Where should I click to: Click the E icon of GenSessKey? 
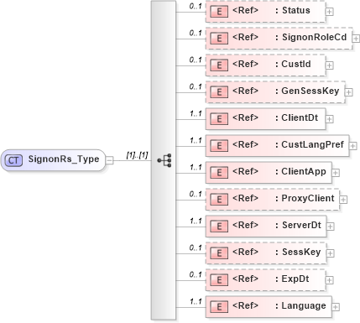[x=219, y=92]
